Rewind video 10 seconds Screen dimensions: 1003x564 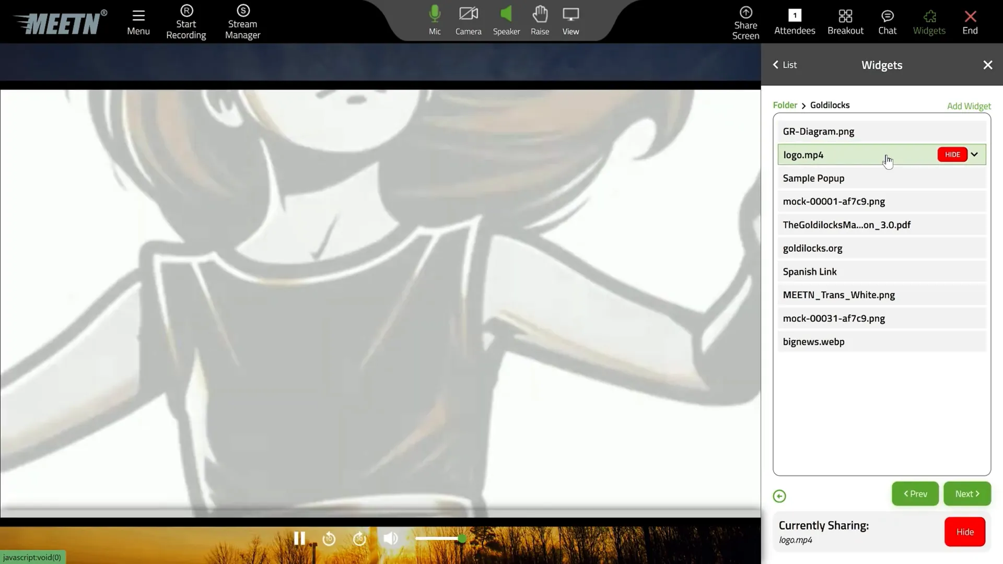pyautogui.click(x=329, y=538)
